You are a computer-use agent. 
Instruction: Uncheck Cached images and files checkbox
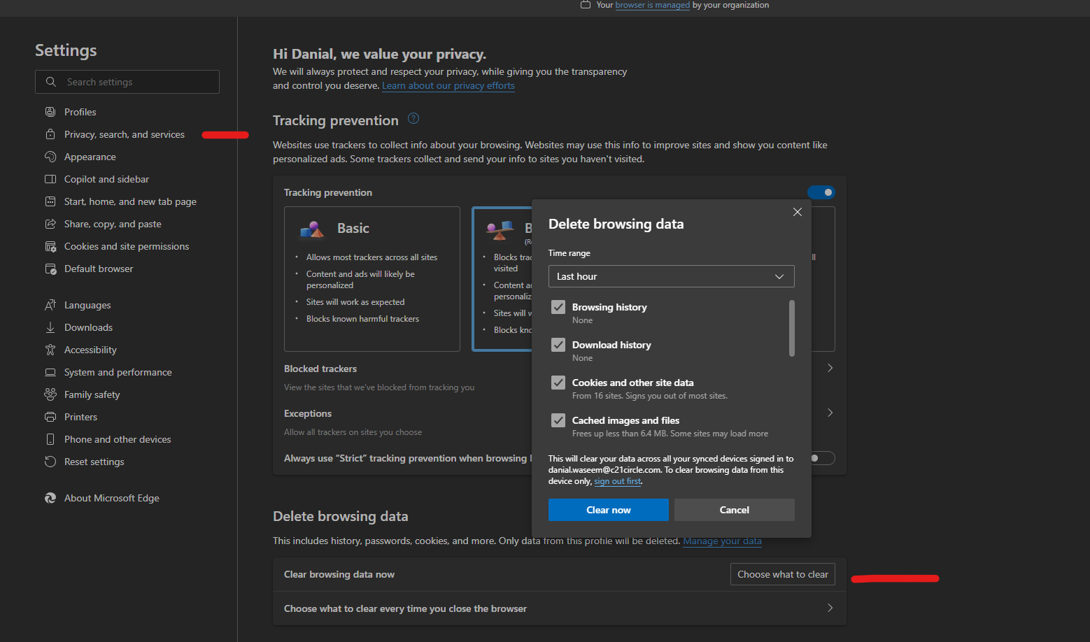pyautogui.click(x=558, y=420)
